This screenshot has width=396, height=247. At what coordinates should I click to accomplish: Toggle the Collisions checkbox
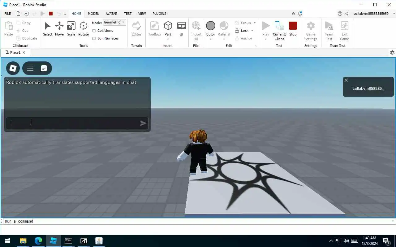pyautogui.click(x=94, y=31)
